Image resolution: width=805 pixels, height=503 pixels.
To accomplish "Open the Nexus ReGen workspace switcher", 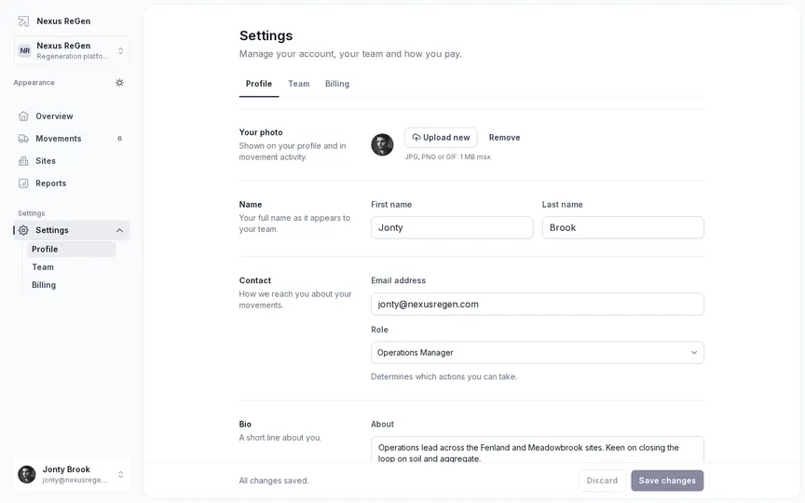I will pyautogui.click(x=72, y=50).
